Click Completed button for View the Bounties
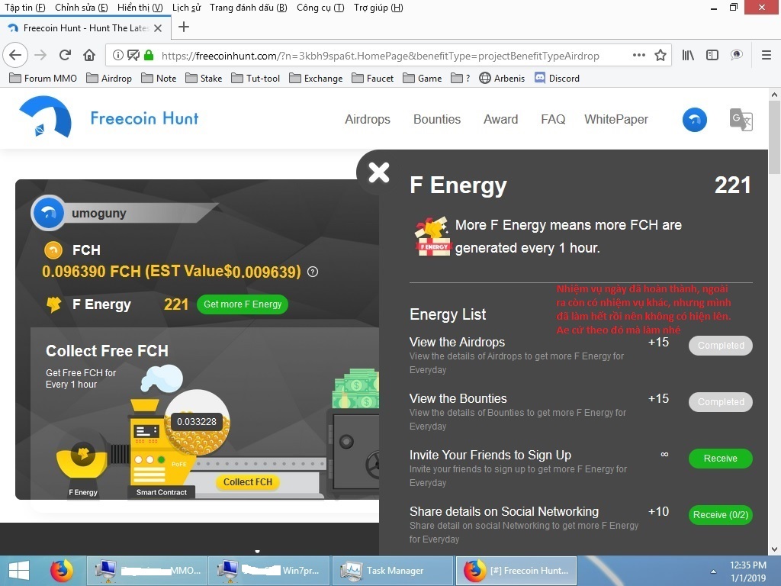The height and width of the screenshot is (586, 781). pos(720,401)
